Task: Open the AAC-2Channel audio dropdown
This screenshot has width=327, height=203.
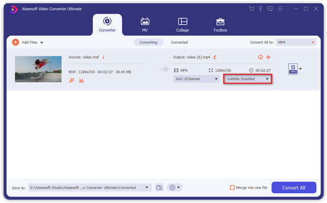Action: (x=196, y=79)
